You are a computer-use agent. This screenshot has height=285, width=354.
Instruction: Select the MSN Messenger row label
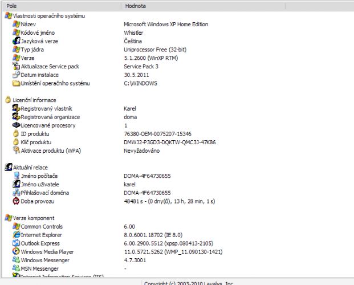pos(39,268)
